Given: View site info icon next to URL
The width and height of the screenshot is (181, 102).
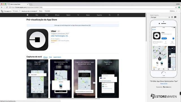Looking at the screenshot, I should (x=10, y=7).
